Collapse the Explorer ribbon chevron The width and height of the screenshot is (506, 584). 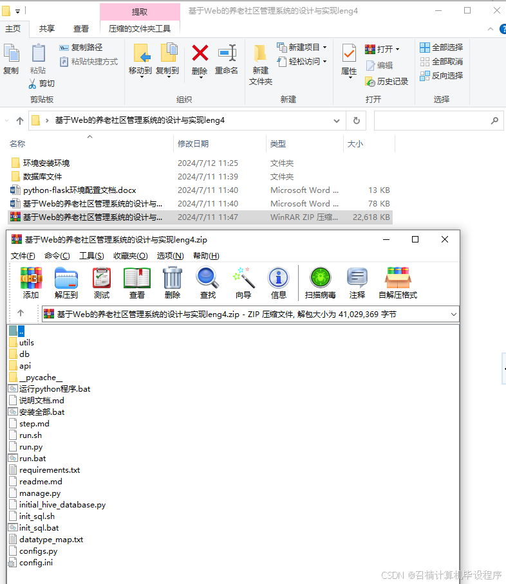[491, 29]
